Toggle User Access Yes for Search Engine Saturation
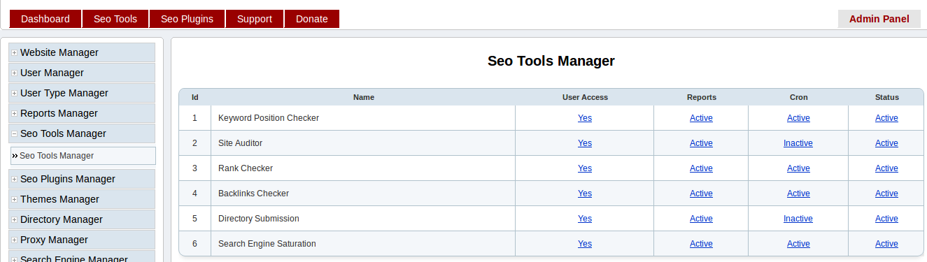 585,244
